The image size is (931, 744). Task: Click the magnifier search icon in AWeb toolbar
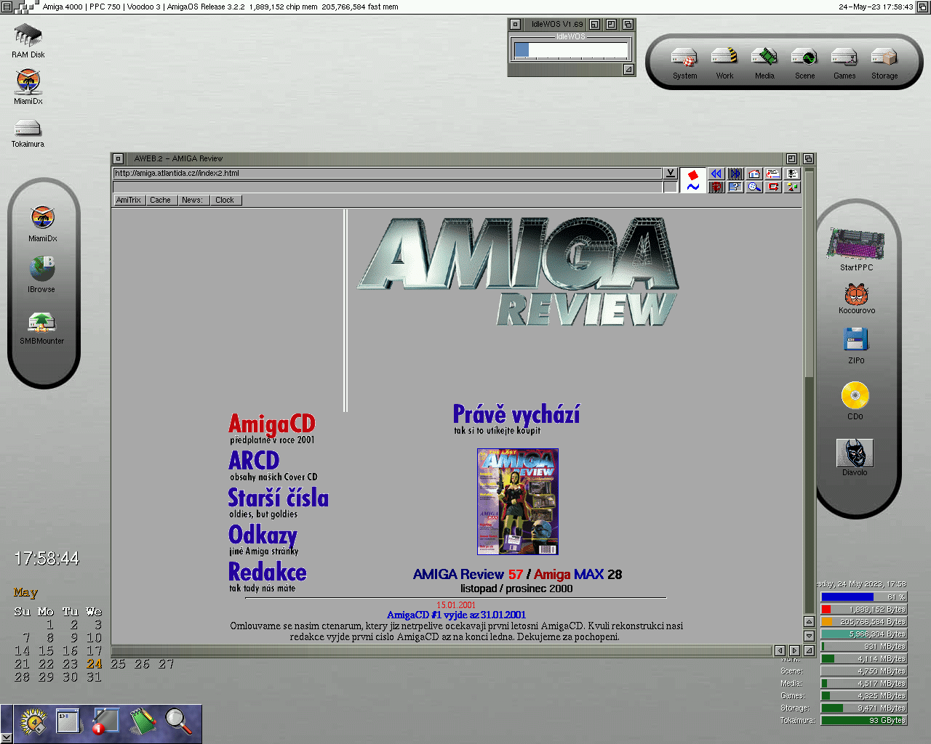754,187
